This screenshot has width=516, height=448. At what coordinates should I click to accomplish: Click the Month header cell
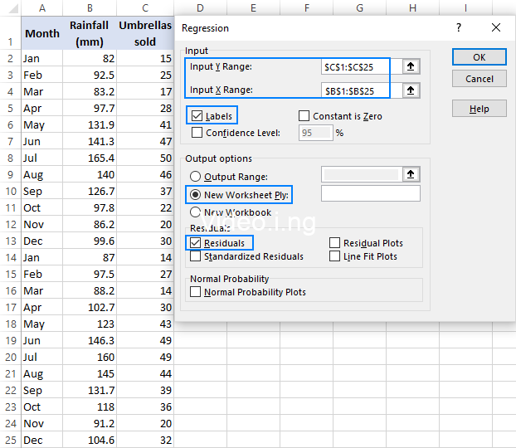click(x=42, y=33)
